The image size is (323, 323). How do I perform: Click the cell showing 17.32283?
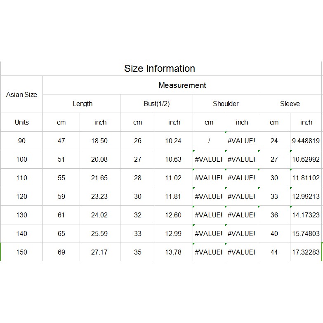click(306, 252)
